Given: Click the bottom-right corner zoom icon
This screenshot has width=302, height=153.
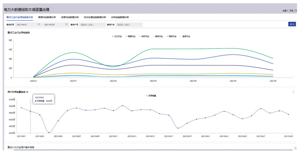Looking at the screenshot, I should [x=295, y=148].
